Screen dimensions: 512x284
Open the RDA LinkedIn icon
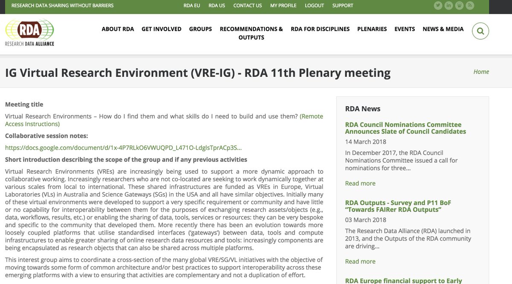(449, 6)
